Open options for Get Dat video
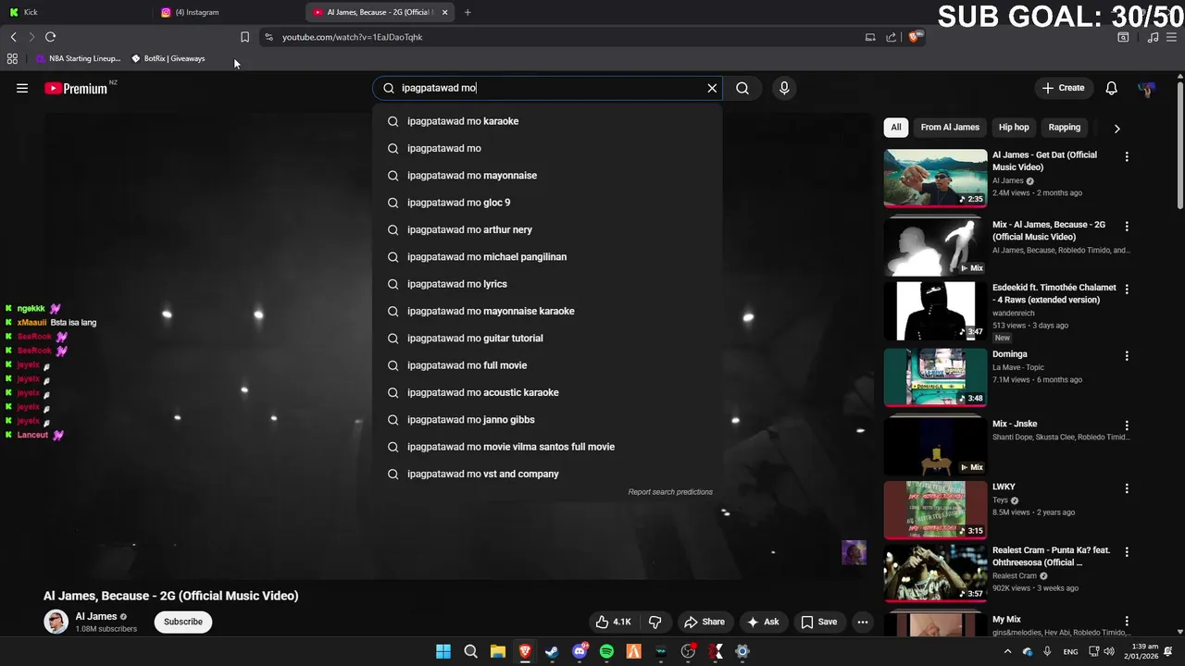Image resolution: width=1185 pixels, height=666 pixels. pos(1127,157)
